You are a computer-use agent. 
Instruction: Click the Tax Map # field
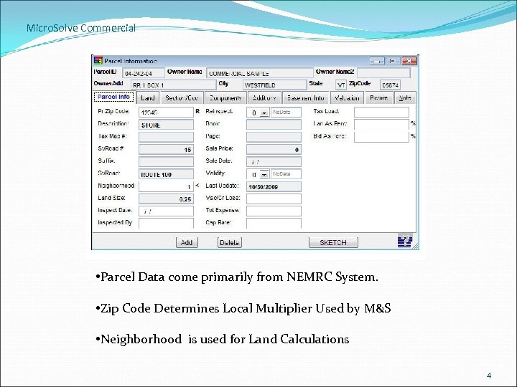[x=166, y=137]
